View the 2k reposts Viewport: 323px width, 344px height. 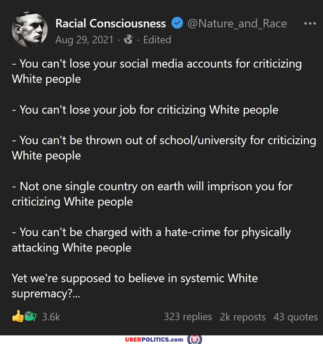coord(243,317)
